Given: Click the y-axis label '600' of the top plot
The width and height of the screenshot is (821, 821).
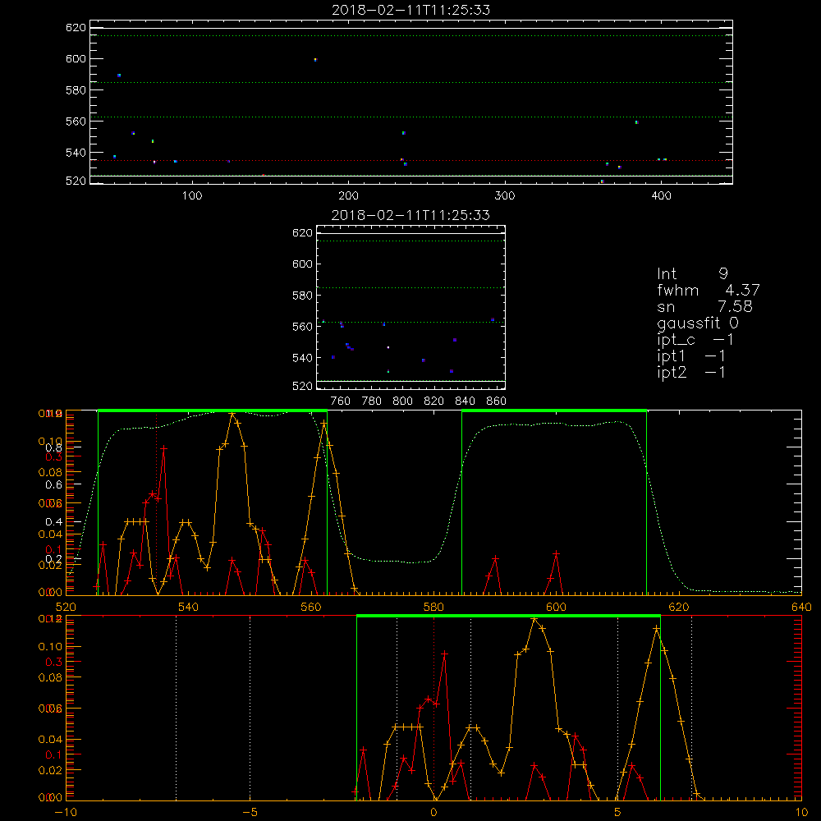Looking at the screenshot, I should click(76, 58).
